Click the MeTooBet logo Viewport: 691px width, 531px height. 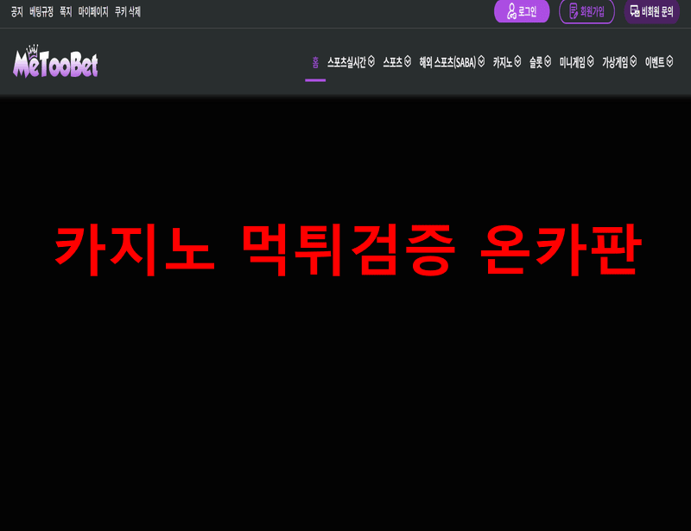(55, 61)
